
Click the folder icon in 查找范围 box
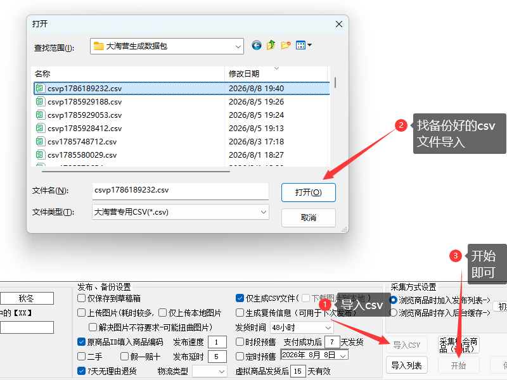(x=98, y=46)
